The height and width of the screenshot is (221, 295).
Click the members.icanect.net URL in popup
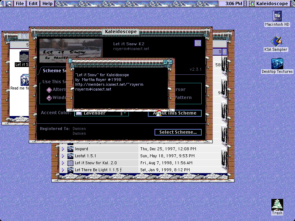click(109, 85)
